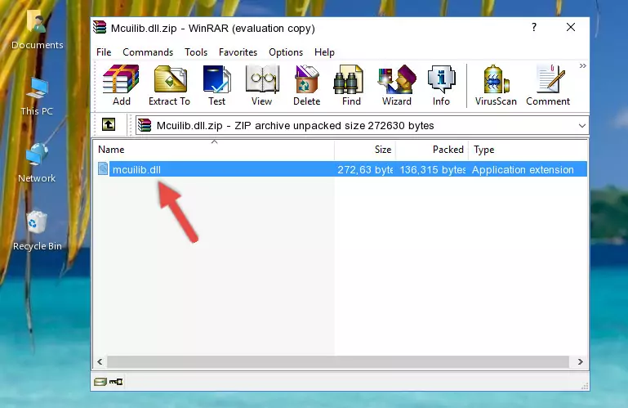Open the Favorites menu
628x408 pixels.
tap(238, 52)
